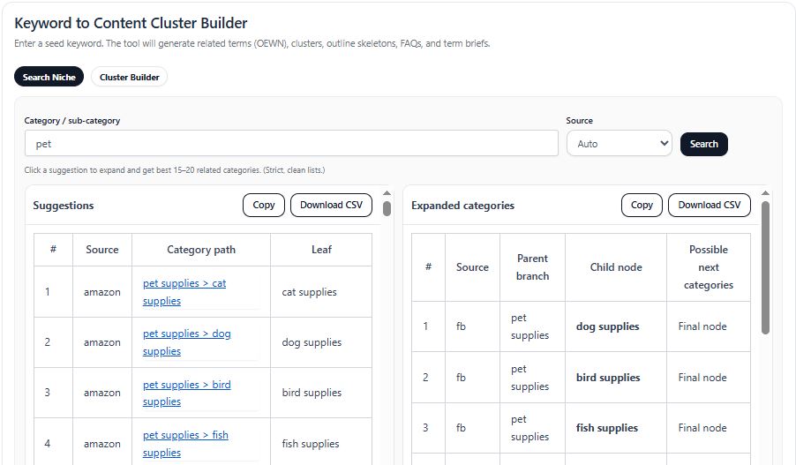Screen dimensions: 796x465
Task: Download CSV of Expanded categories
Action: click(x=709, y=205)
